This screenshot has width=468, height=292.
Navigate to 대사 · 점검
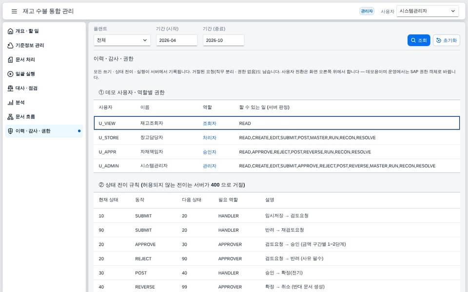pos(44,88)
